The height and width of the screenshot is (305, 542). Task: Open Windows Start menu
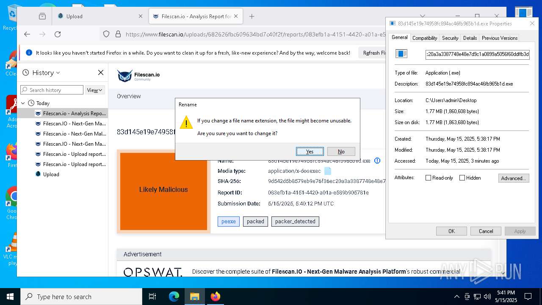tap(10, 297)
